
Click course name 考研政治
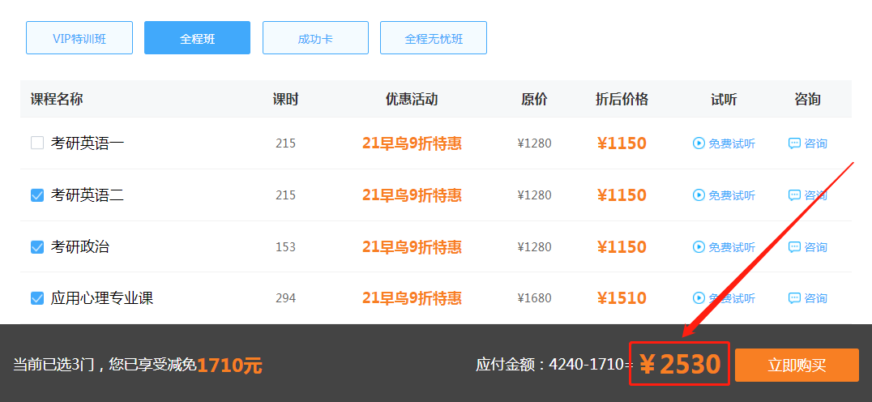(x=80, y=247)
